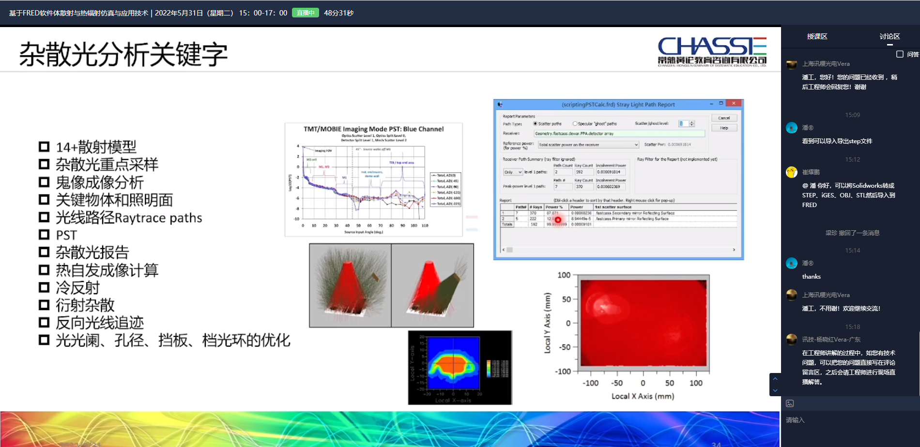Image resolution: width=920 pixels, height=447 pixels.
Task: Click the green 直播中 live badge
Action: (x=305, y=13)
